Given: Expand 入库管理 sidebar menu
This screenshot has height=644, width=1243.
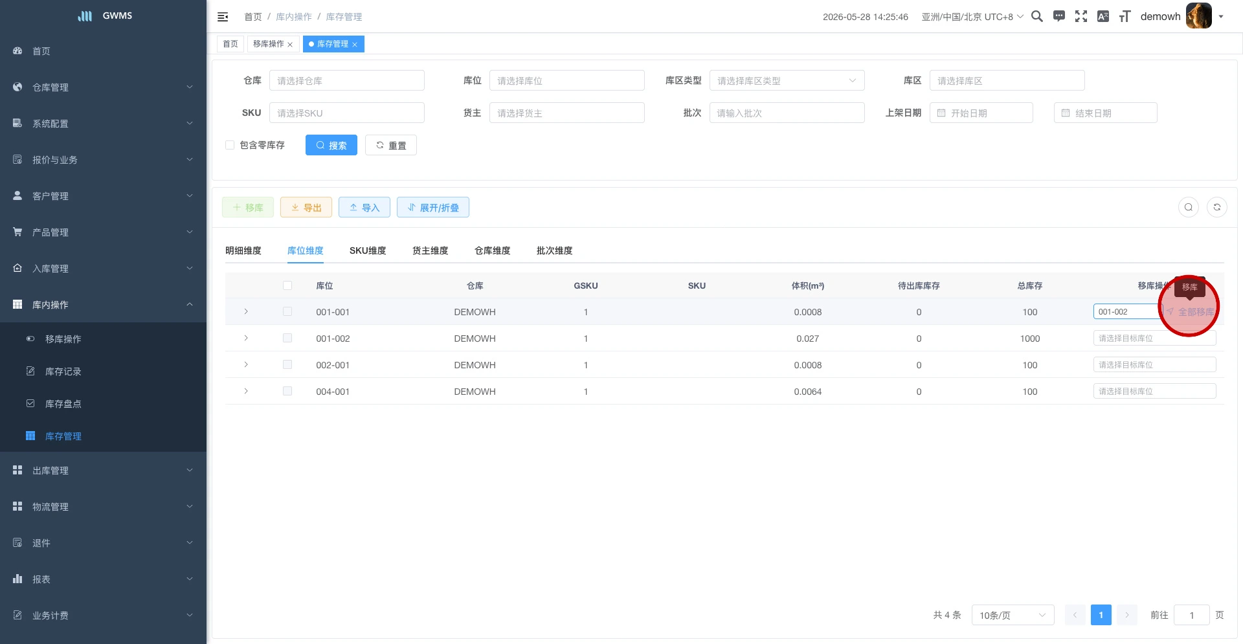Looking at the screenshot, I should [x=104, y=269].
